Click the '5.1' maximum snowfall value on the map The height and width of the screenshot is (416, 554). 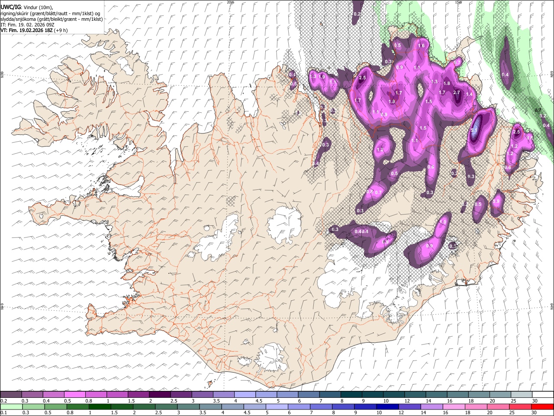(474, 130)
